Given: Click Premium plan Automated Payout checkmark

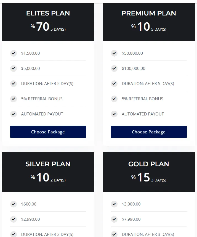Looking at the screenshot, I should pyautogui.click(x=114, y=114).
